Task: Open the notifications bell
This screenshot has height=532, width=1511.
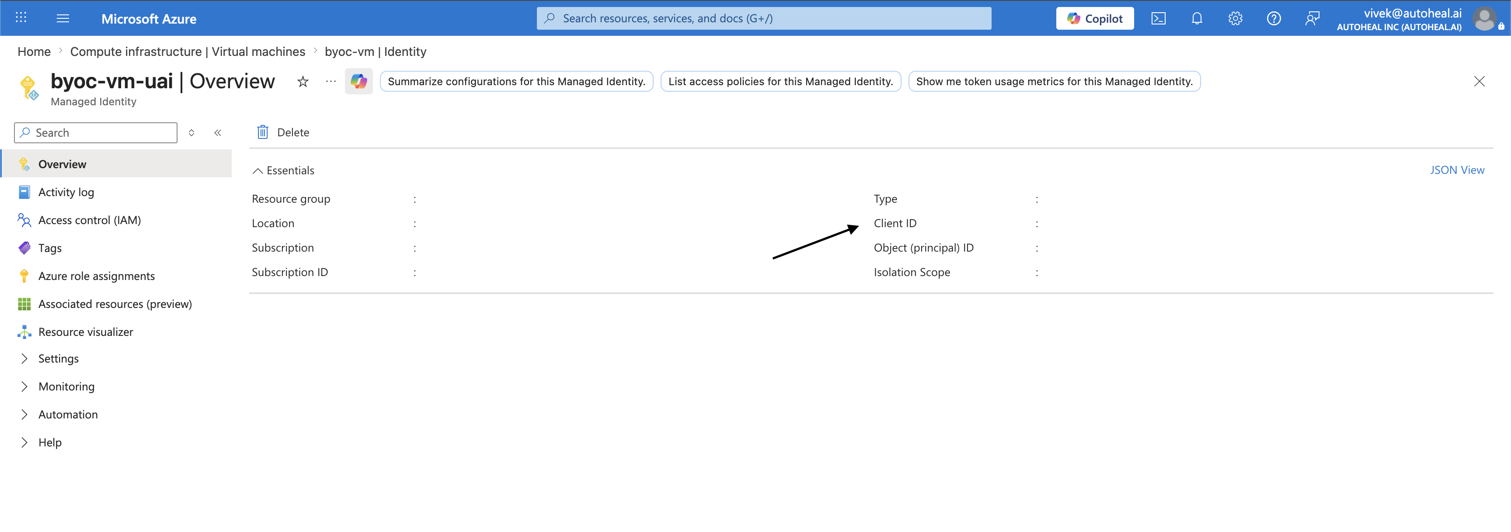Action: pos(1197,18)
